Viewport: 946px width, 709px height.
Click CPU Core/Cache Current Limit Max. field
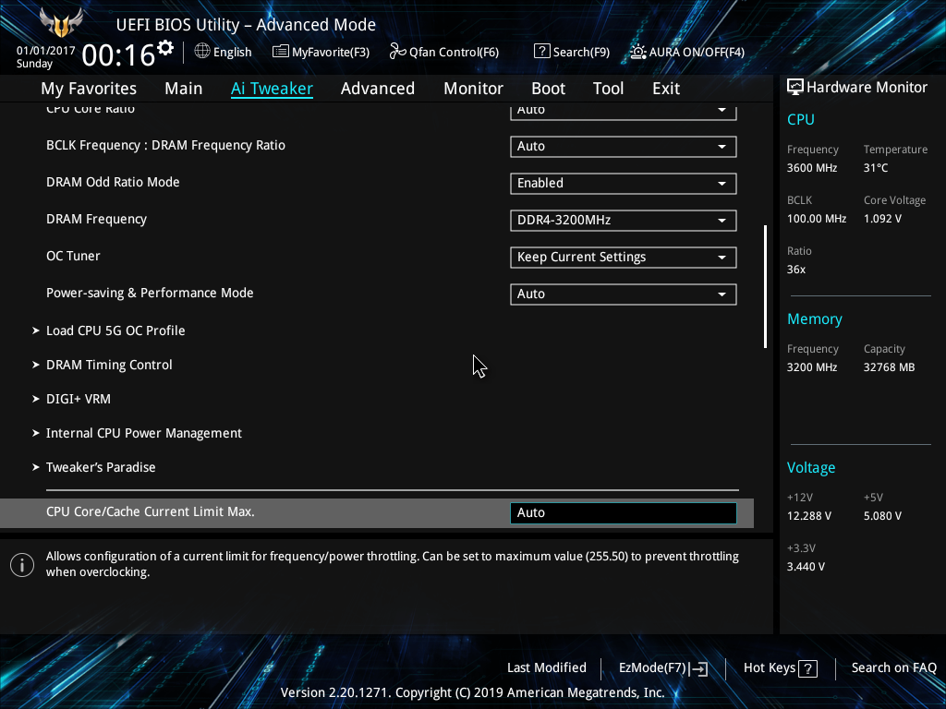(x=624, y=513)
